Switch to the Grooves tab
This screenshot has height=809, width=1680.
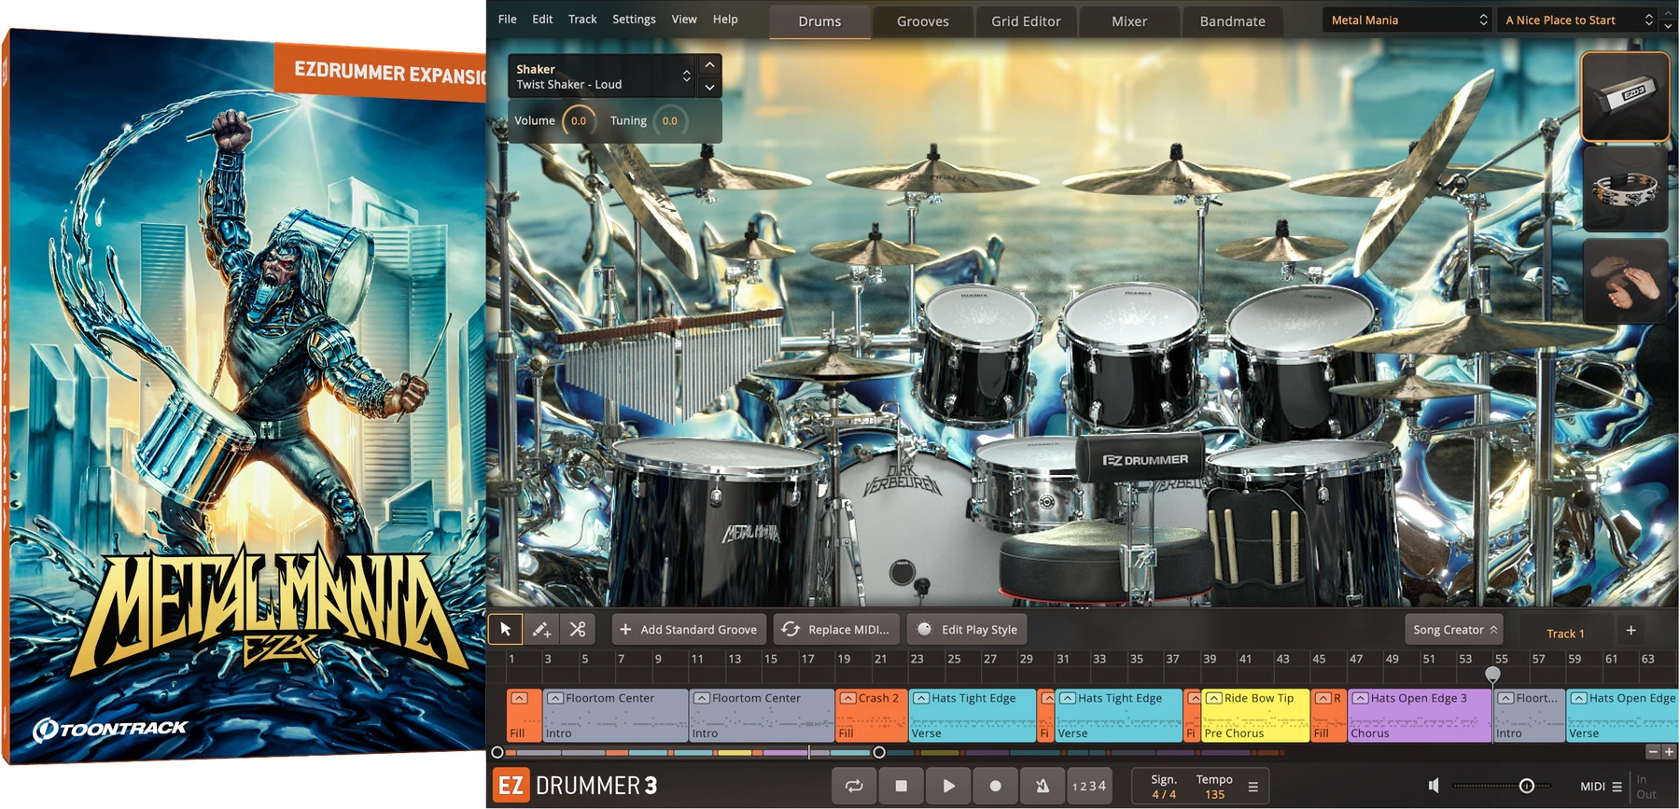pos(923,21)
